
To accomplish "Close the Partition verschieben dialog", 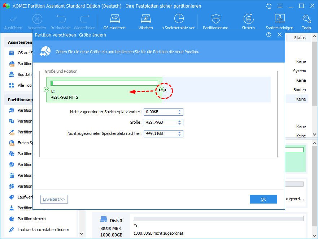I will point(279,35).
